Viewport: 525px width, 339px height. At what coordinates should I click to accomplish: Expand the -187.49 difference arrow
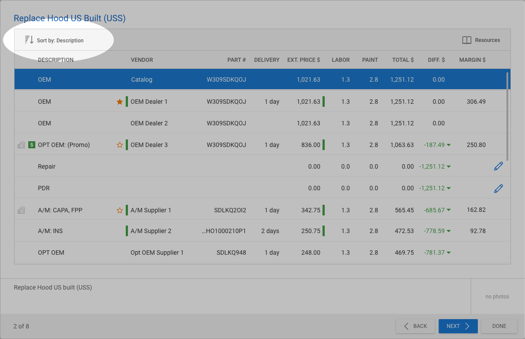(x=449, y=145)
